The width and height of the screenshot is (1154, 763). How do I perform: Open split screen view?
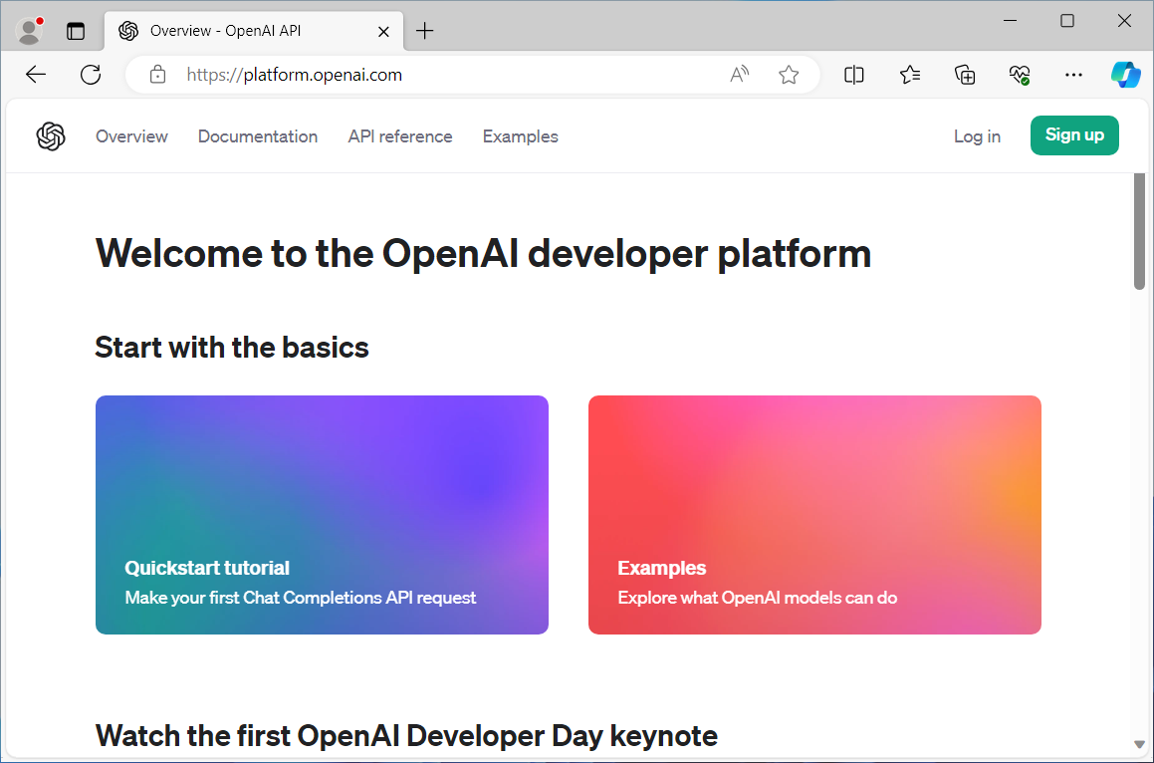tap(853, 75)
